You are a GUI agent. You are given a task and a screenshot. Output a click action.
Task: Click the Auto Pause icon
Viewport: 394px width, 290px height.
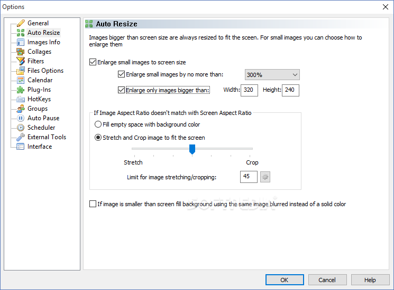pyautogui.click(x=21, y=118)
